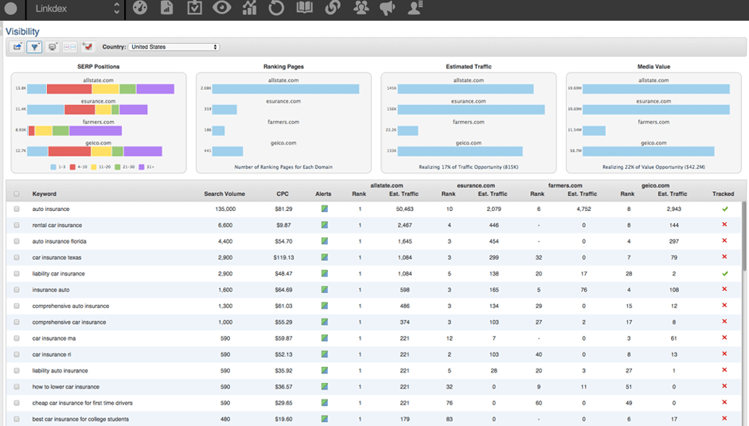Open the dashboard gauge icon in top bar
The height and width of the screenshot is (426, 749).
tap(140, 9)
